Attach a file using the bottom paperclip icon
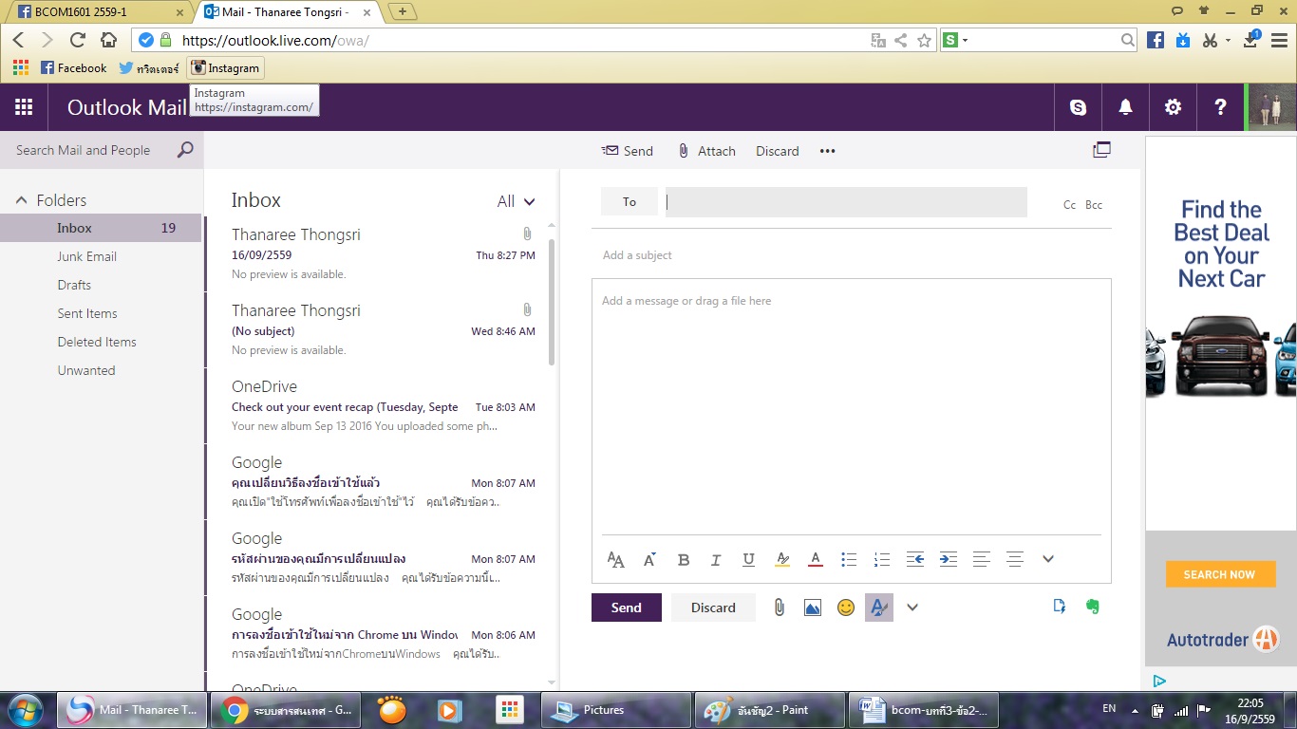 (780, 607)
